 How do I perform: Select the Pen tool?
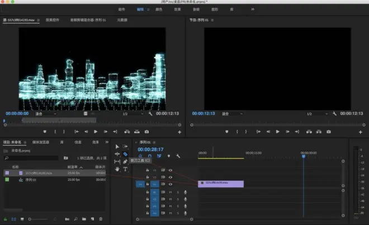click(125, 162)
